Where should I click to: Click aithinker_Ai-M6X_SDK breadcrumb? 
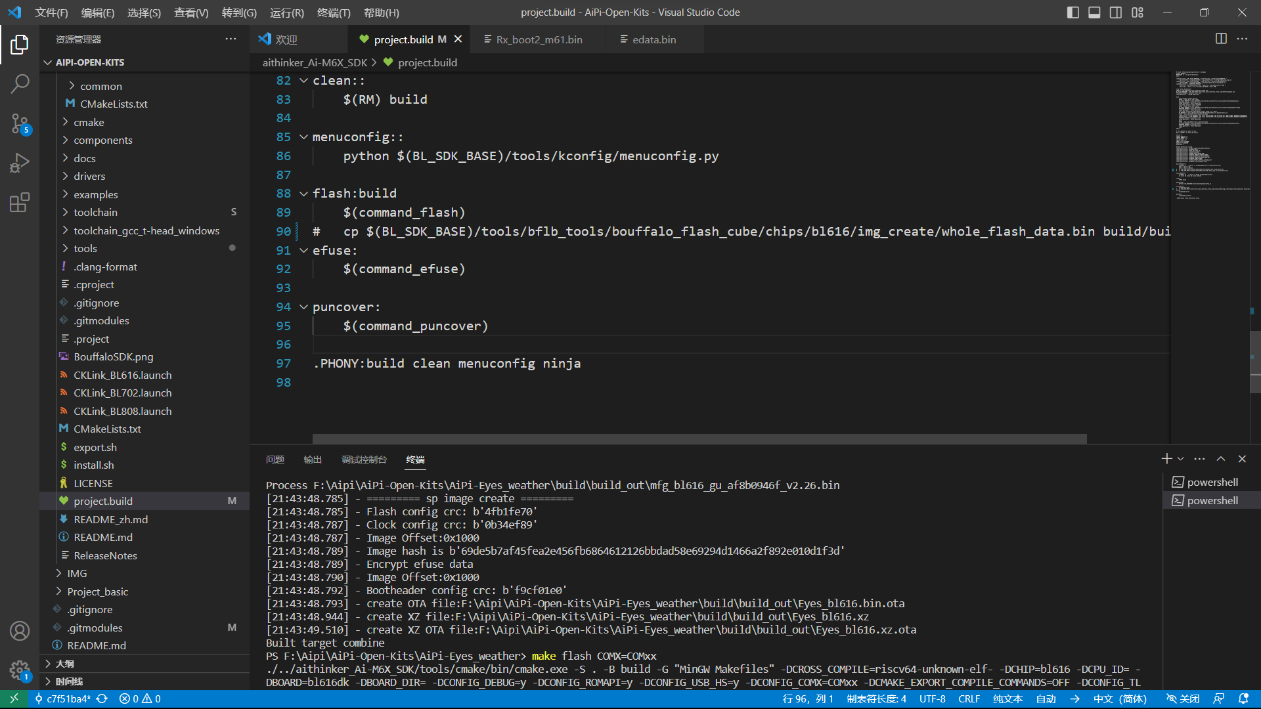pos(315,62)
